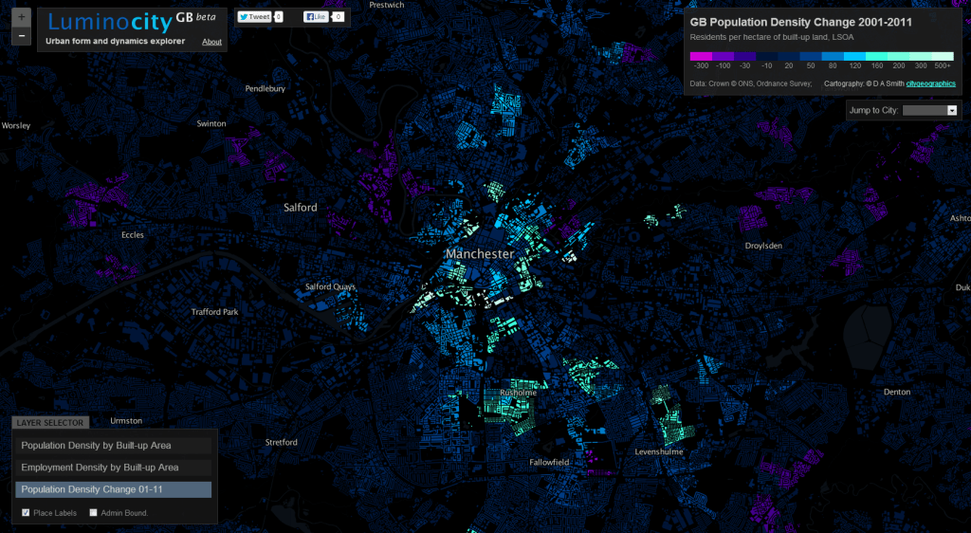Viewport: 971px width, 533px height.
Task: Open the Jump to City dropdown
Action: (x=930, y=110)
